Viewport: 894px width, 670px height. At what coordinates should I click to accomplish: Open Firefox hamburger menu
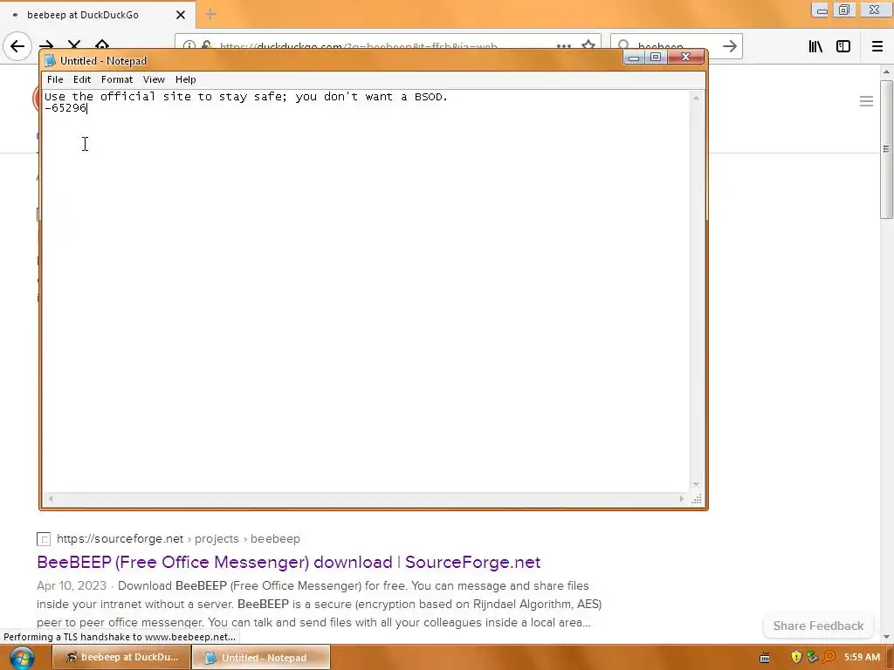point(877,47)
